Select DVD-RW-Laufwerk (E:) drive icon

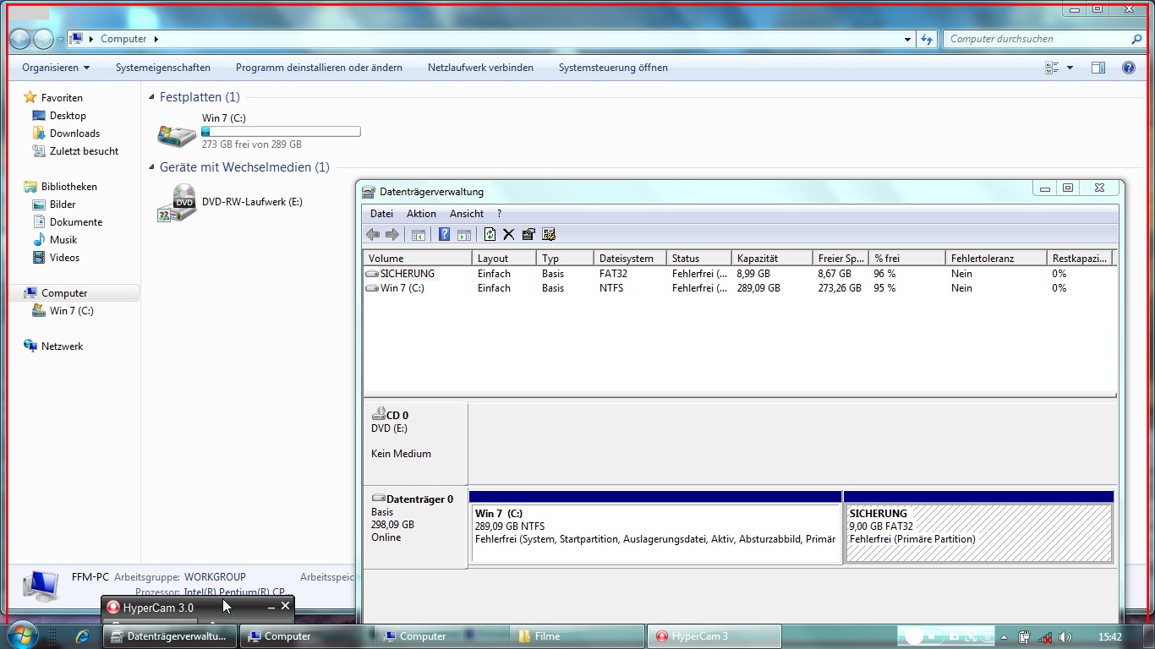click(176, 203)
